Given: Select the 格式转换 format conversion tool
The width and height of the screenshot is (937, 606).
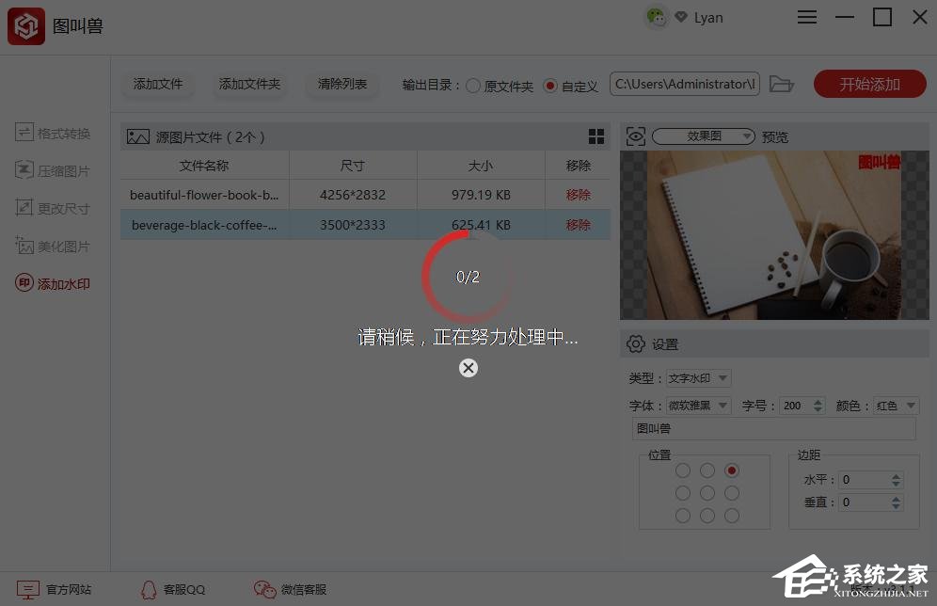Looking at the screenshot, I should click(53, 133).
